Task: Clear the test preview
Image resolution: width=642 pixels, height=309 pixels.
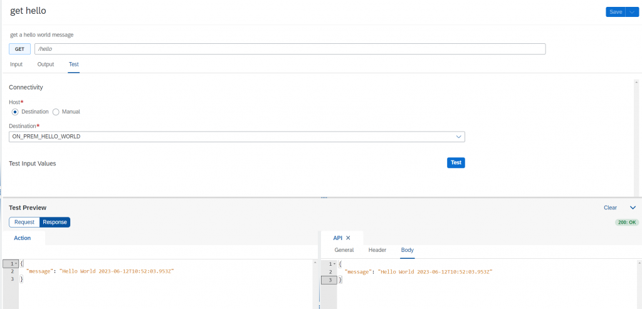Action: [610, 208]
